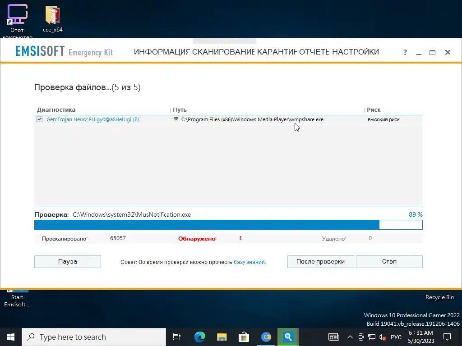Minimize the Emsisoft Emergency Kit window
Image resolution: width=462 pixels, height=346 pixels.
(x=419, y=52)
